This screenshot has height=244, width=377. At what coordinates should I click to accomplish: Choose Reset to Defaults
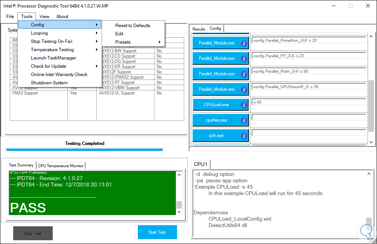coord(133,26)
